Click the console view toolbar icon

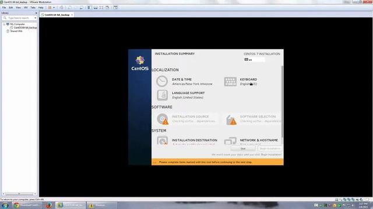click(115, 8)
